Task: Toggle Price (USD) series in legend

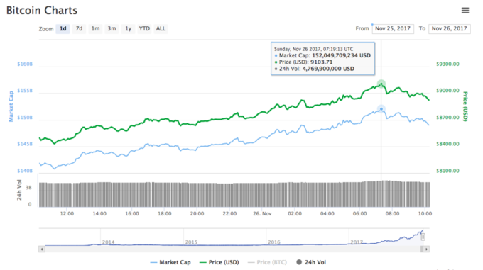Action: (219, 262)
